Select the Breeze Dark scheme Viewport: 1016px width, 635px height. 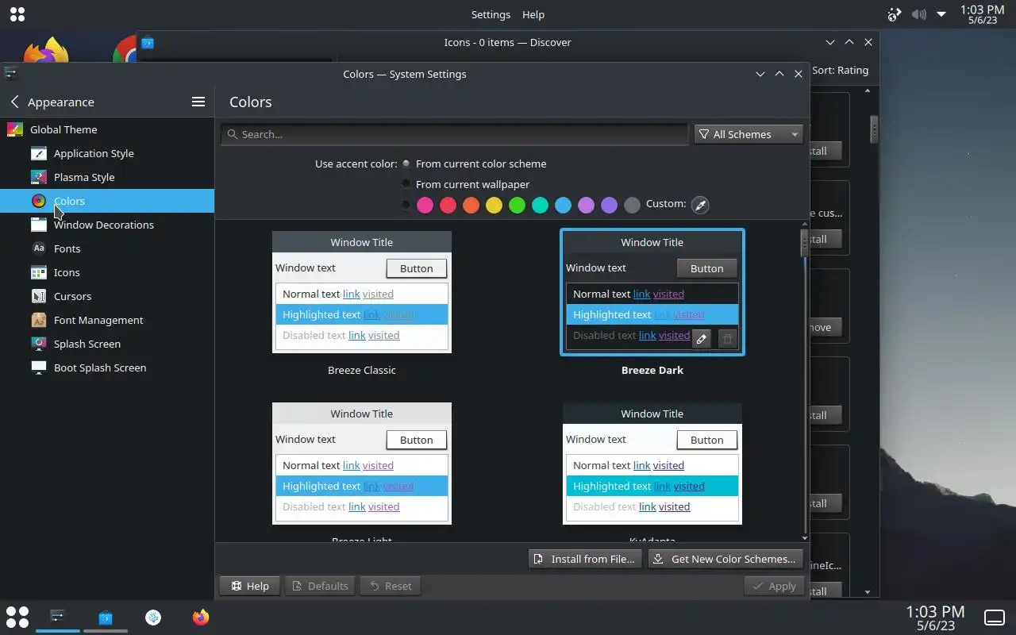(x=652, y=292)
